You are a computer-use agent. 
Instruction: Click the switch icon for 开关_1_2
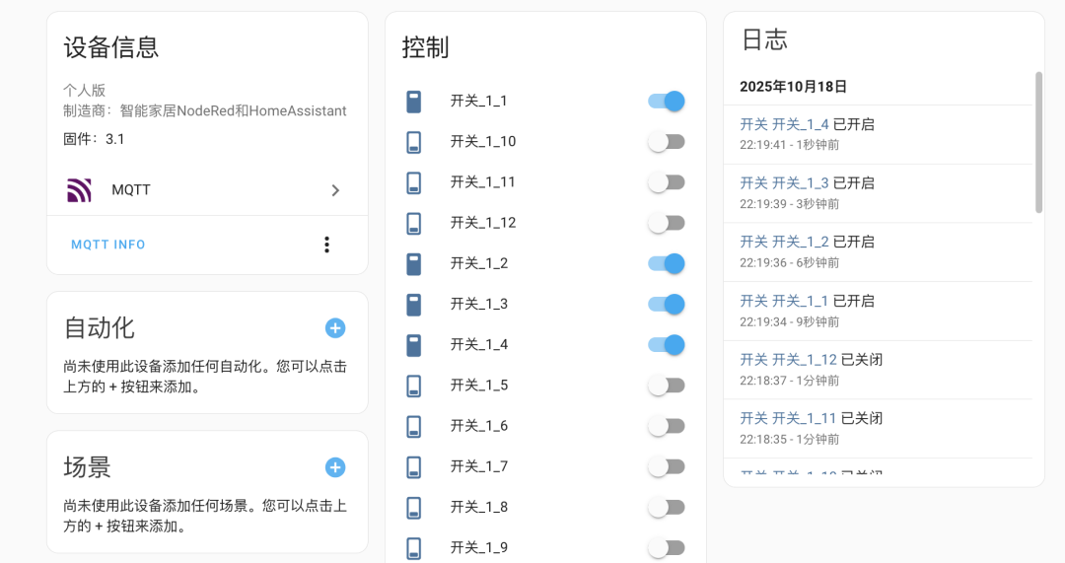coord(413,263)
